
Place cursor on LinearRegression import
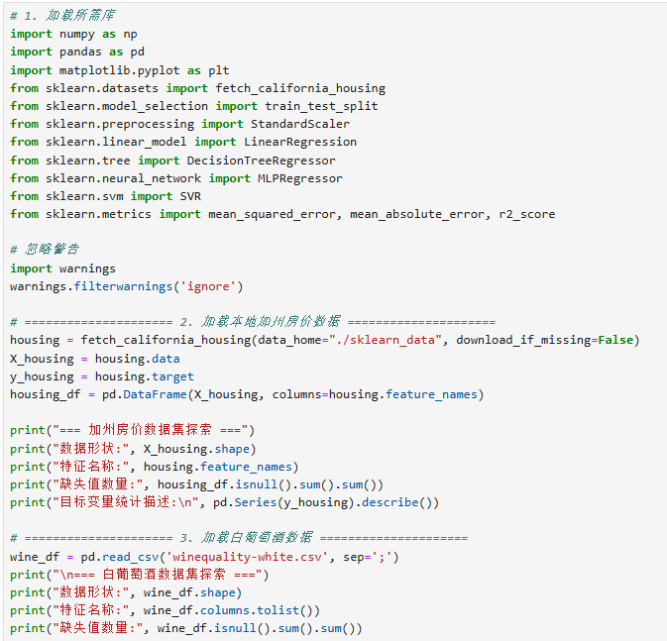(300, 142)
